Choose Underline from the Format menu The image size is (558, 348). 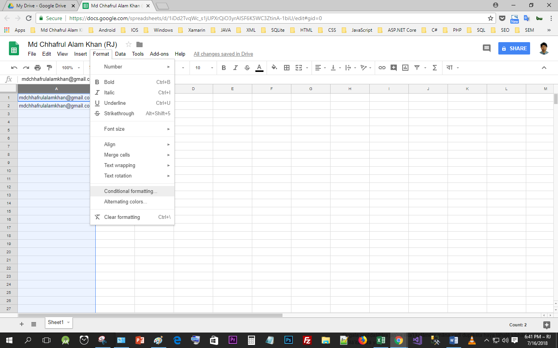(x=132, y=103)
